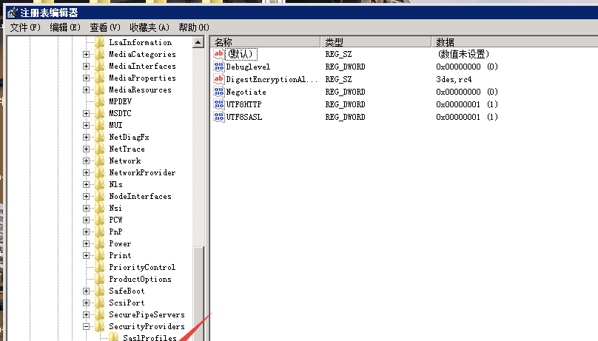Image resolution: width=598 pixels, height=341 pixels.
Task: Click the 类型 column header
Action: (x=375, y=42)
